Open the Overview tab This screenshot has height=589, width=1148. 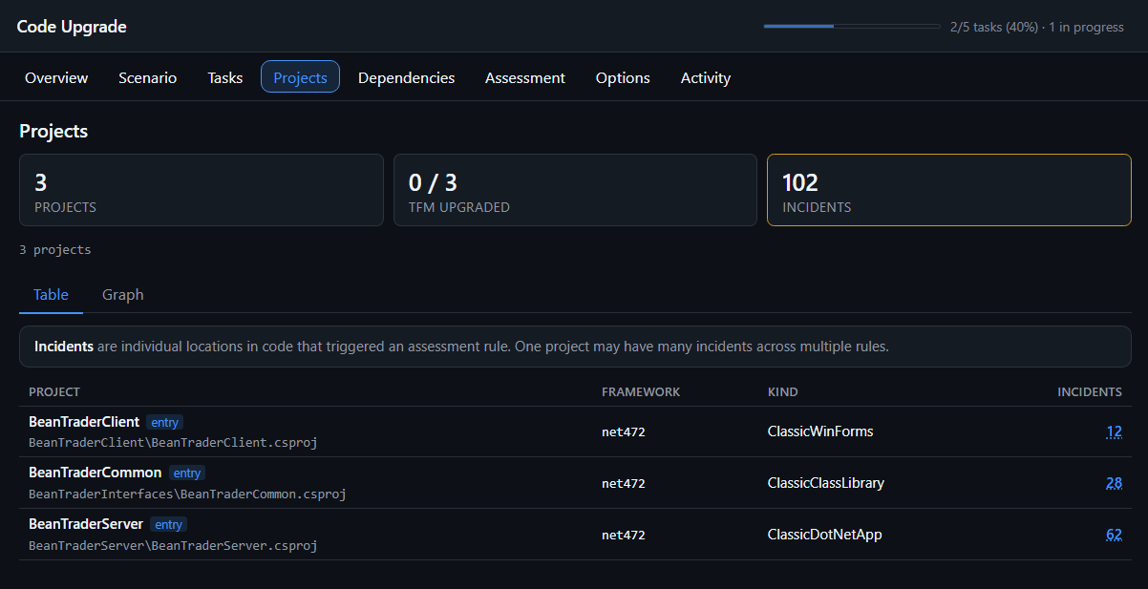point(56,77)
